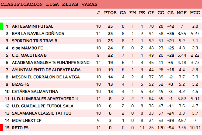Open the BAR LA NAVILLA DOÑINOS team
Image resolution: width=202 pixels, height=135 pixels.
38,34
